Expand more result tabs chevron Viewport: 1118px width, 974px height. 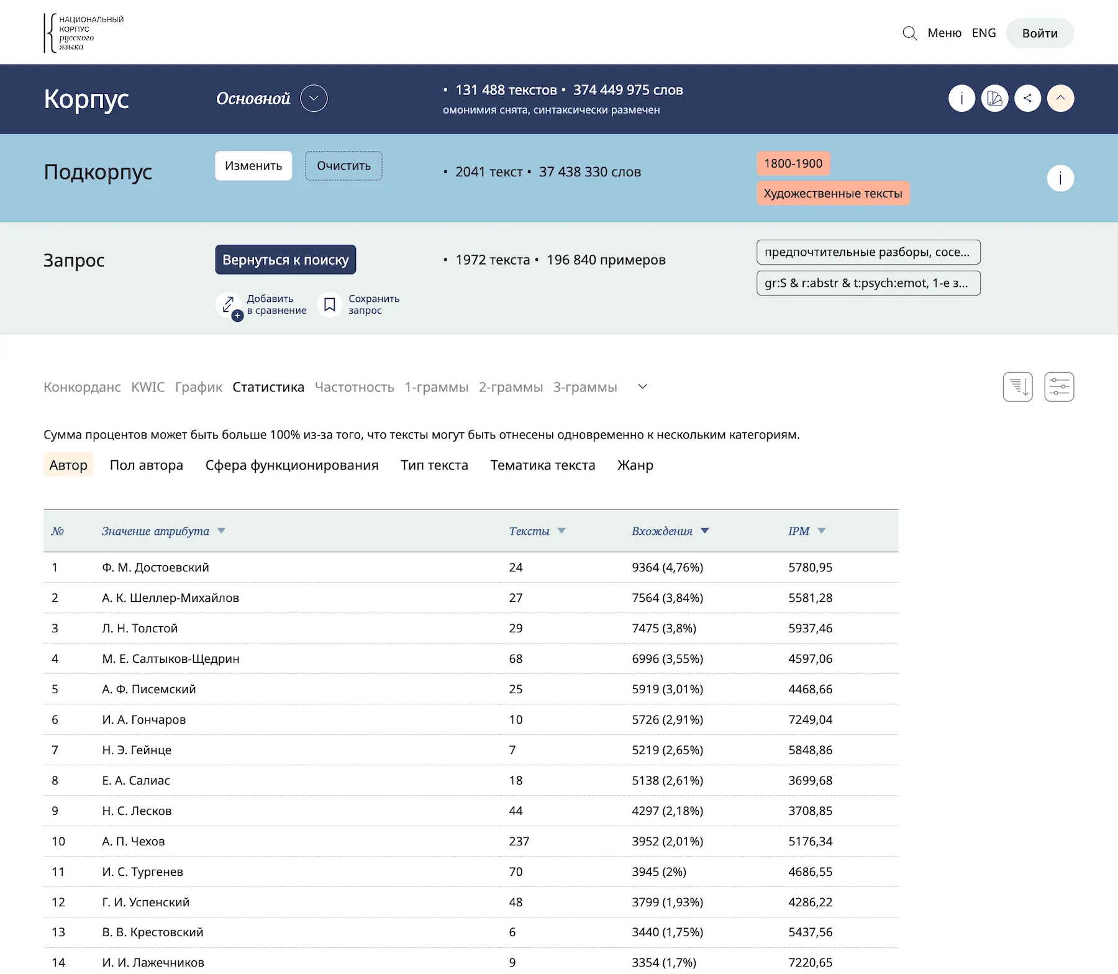coord(643,387)
